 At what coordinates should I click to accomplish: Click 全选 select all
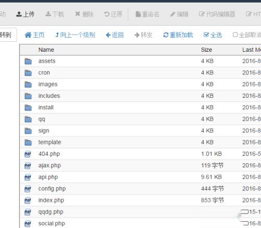[212, 35]
